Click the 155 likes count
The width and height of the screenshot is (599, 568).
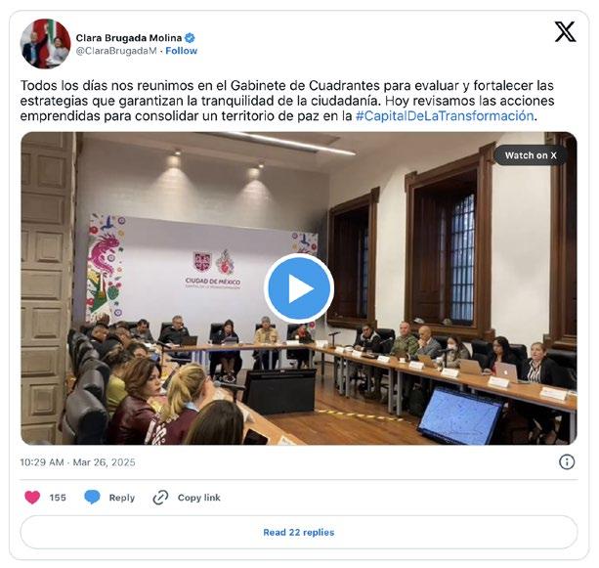tap(58, 498)
